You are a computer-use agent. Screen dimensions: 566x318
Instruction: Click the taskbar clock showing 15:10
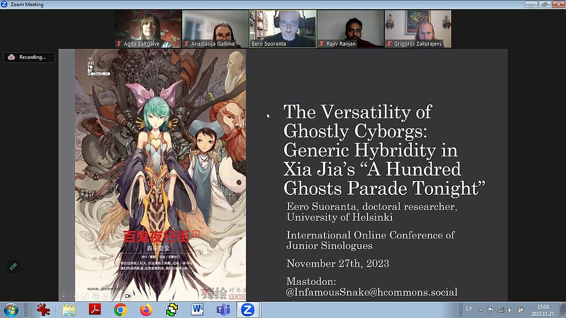(543, 310)
